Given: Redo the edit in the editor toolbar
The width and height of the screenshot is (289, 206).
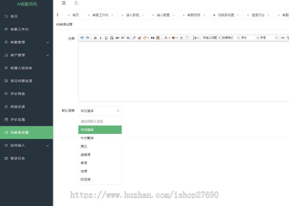Looking at the screenshot, I should 88,38.
